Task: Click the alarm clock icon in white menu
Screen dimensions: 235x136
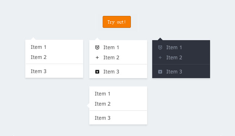Action: pyautogui.click(x=97, y=47)
